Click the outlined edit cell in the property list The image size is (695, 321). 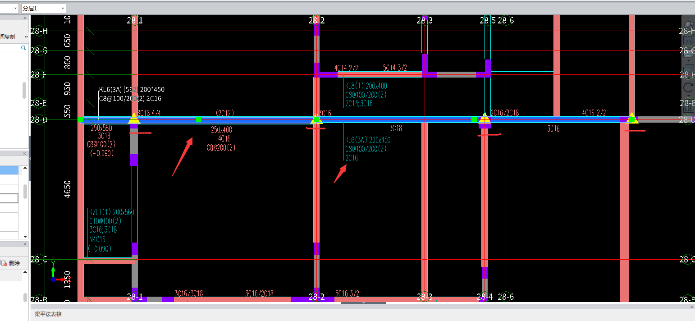9,198
